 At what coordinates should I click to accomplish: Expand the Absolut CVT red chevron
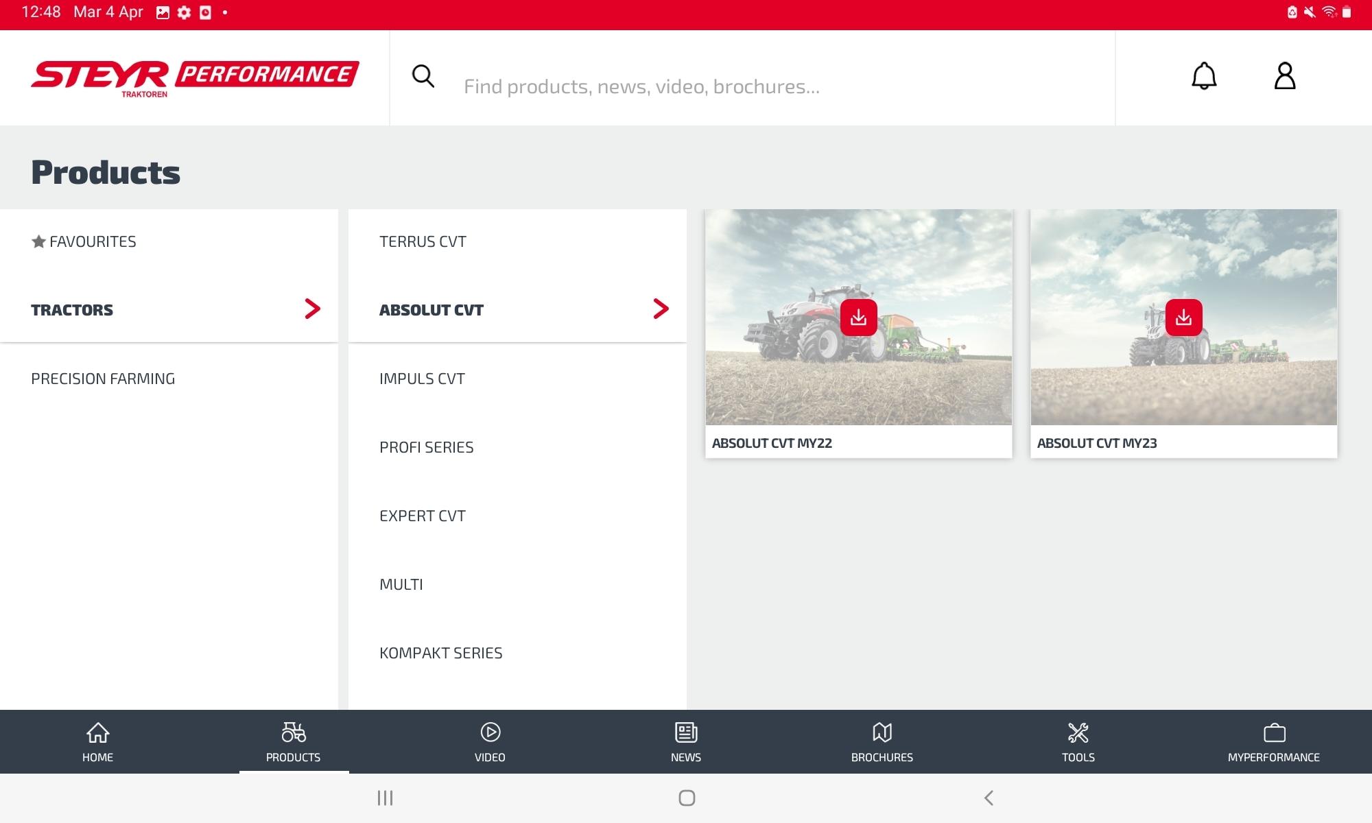pos(661,309)
